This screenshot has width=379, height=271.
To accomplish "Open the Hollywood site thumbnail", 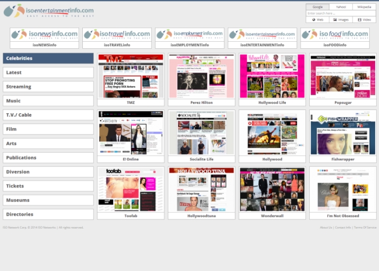I will click(272, 133).
